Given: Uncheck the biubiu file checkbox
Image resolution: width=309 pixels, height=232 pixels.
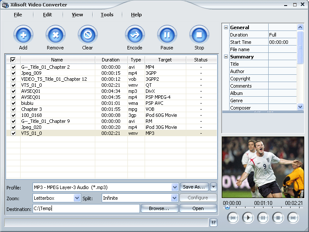Looking at the screenshot, I should (13, 103).
